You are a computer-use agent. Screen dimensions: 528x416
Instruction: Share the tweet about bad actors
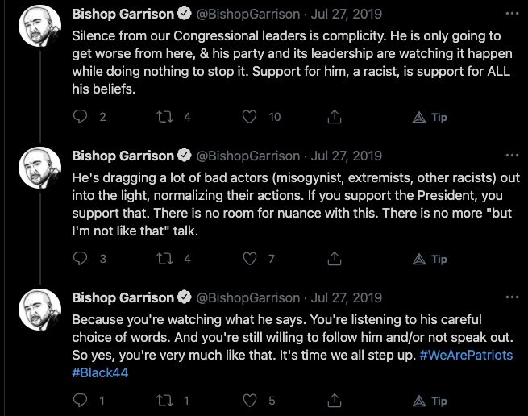coord(334,259)
